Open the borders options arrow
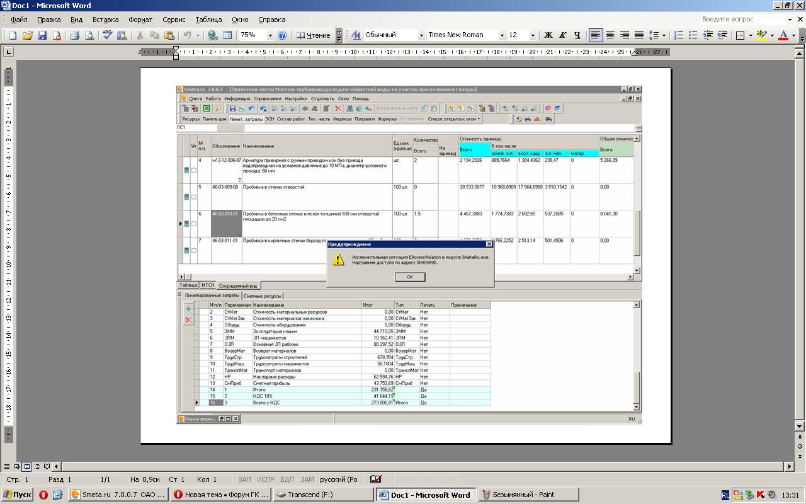 751,35
